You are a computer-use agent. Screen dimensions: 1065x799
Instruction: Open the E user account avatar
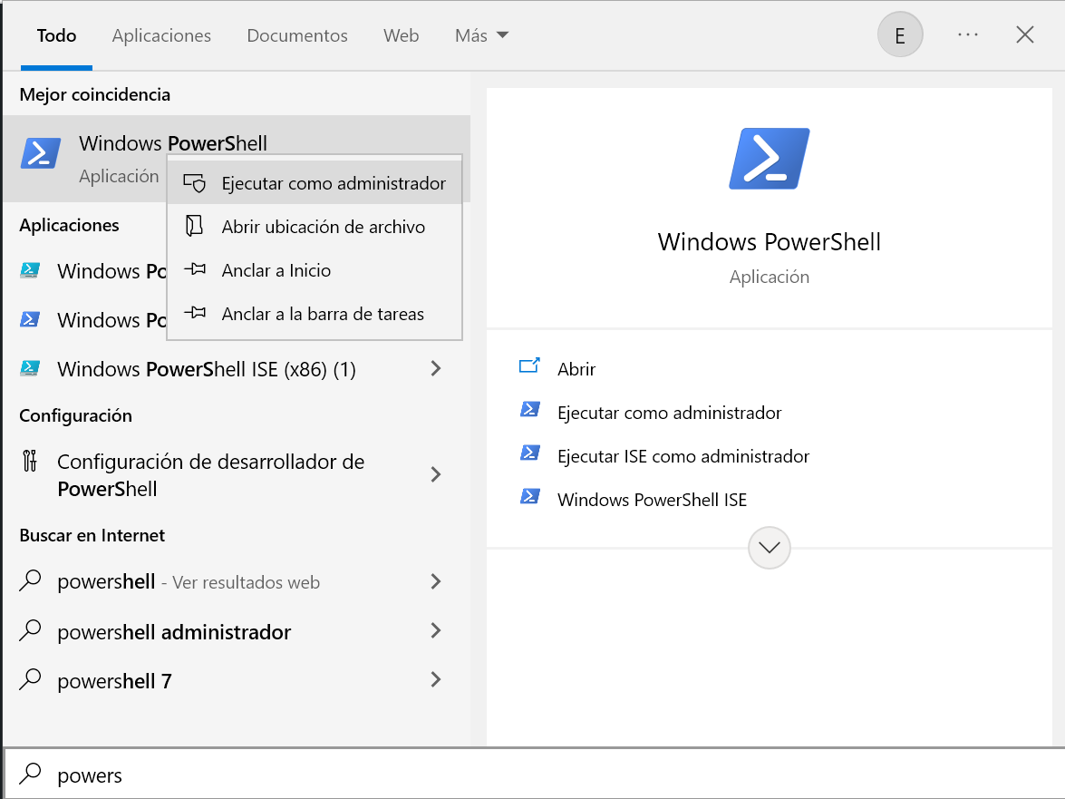click(x=900, y=34)
